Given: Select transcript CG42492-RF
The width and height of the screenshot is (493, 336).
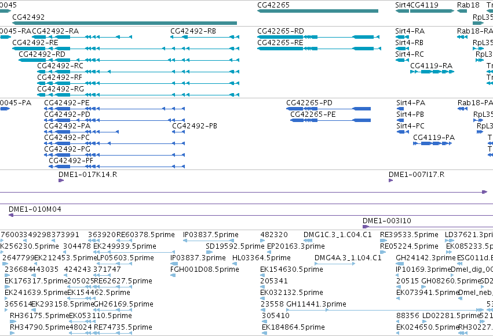Looking at the screenshot, I should 138,83.
